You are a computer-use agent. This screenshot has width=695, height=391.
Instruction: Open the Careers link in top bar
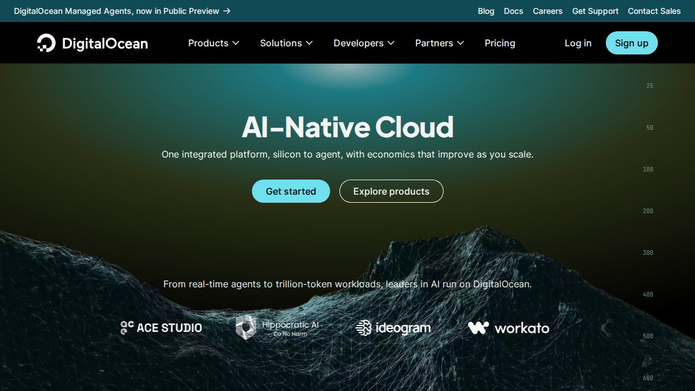click(x=548, y=11)
